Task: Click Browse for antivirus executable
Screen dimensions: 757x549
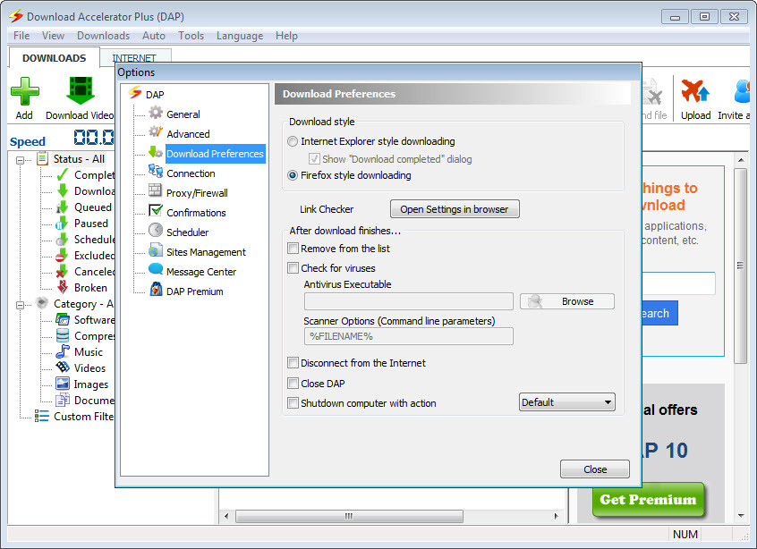Action: point(566,301)
